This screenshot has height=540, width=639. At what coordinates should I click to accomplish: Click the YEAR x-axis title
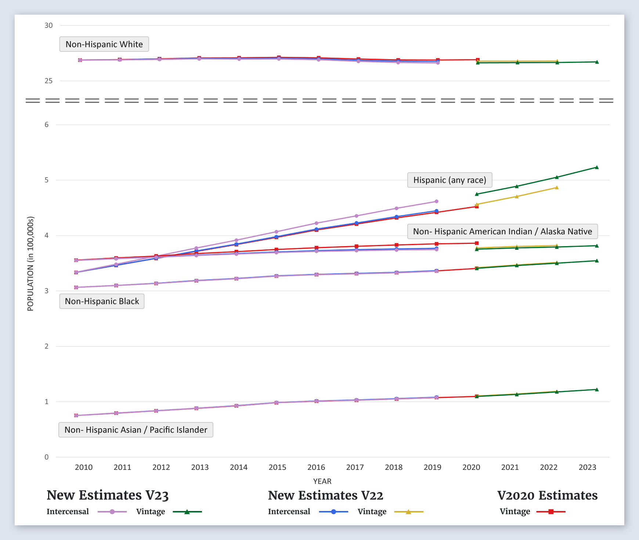(322, 481)
